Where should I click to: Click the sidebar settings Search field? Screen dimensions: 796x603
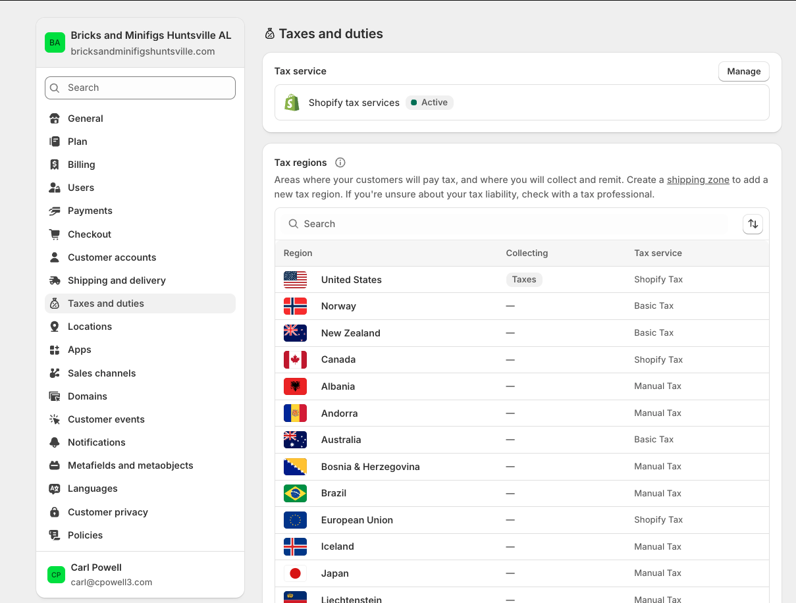point(140,88)
